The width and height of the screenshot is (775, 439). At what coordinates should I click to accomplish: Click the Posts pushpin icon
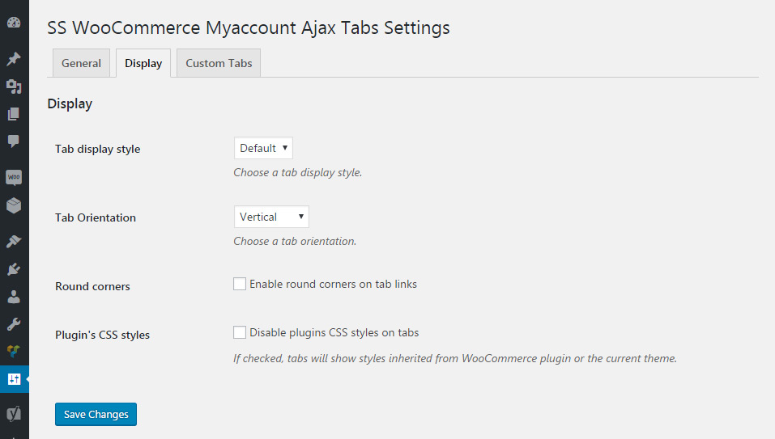coord(14,59)
